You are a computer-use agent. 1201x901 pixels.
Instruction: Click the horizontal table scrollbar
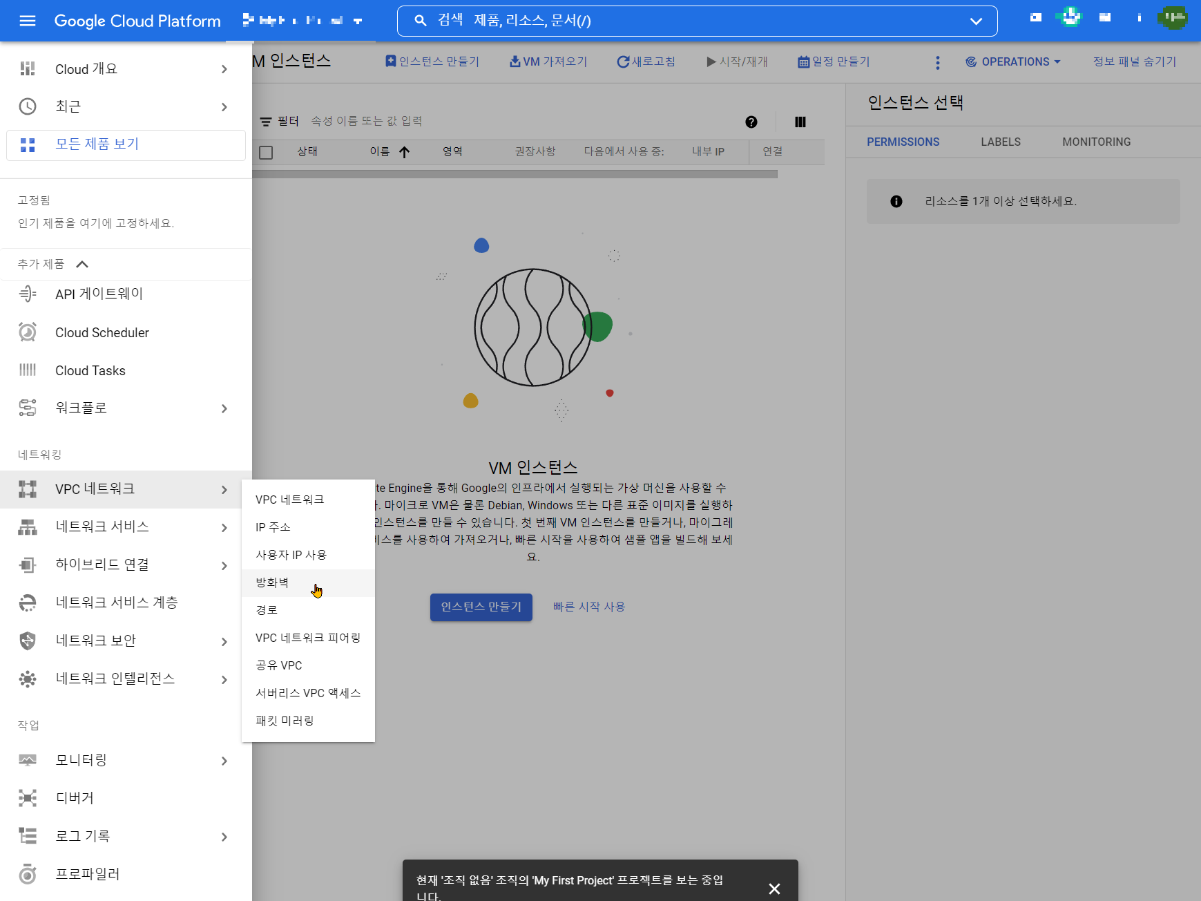(x=515, y=174)
